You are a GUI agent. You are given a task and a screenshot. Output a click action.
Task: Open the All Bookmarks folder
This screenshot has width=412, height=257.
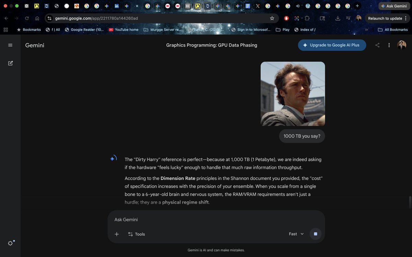393,30
